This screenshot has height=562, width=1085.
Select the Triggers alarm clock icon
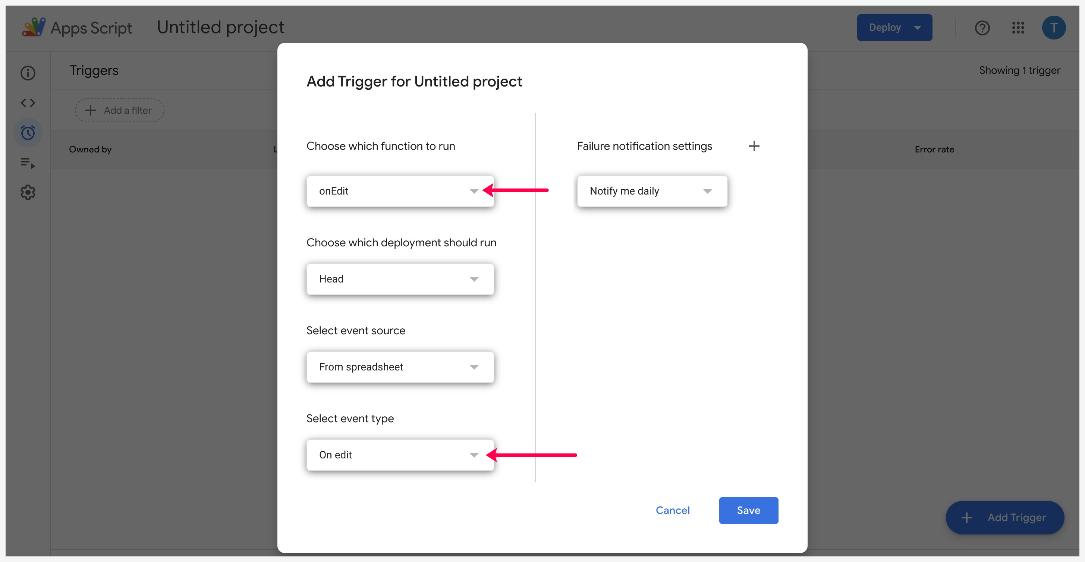(x=28, y=133)
